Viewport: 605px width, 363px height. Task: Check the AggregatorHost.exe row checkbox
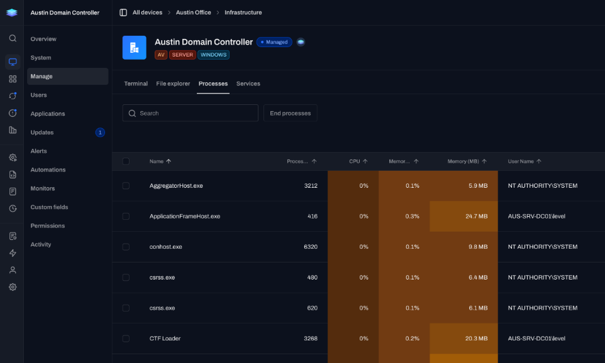(x=126, y=186)
